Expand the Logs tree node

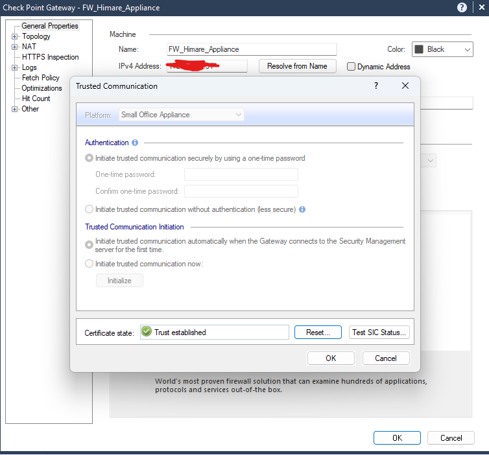click(x=14, y=67)
